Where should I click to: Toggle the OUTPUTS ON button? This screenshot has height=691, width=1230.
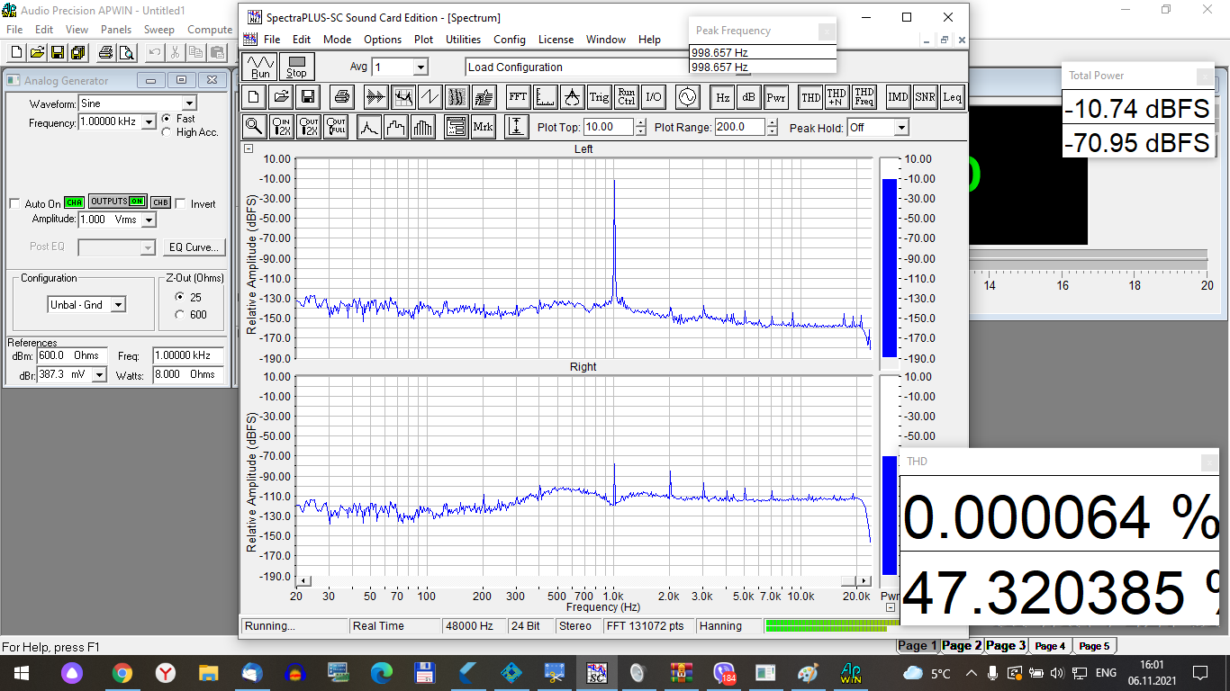[x=117, y=202]
